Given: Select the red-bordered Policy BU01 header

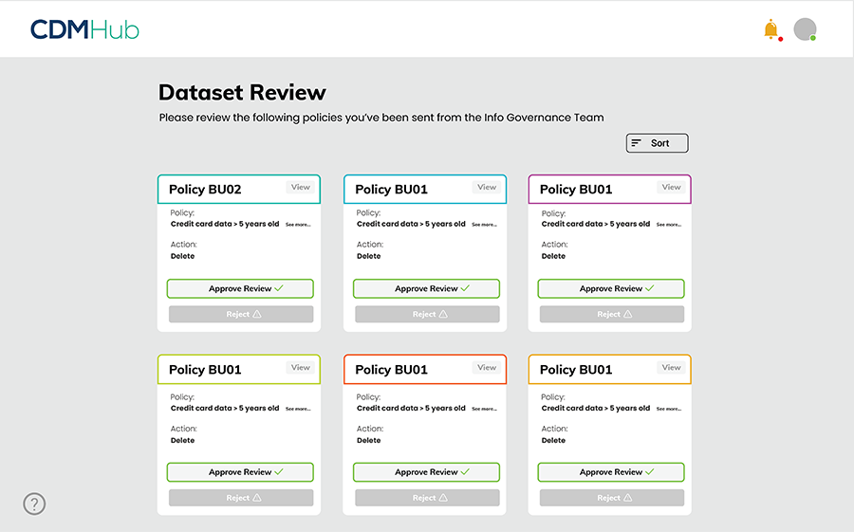Looking at the screenshot, I should click(x=392, y=370).
